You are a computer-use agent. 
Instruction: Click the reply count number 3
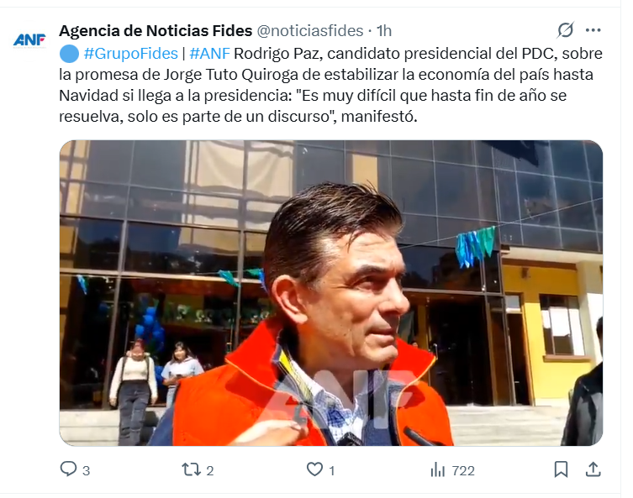[x=86, y=470]
